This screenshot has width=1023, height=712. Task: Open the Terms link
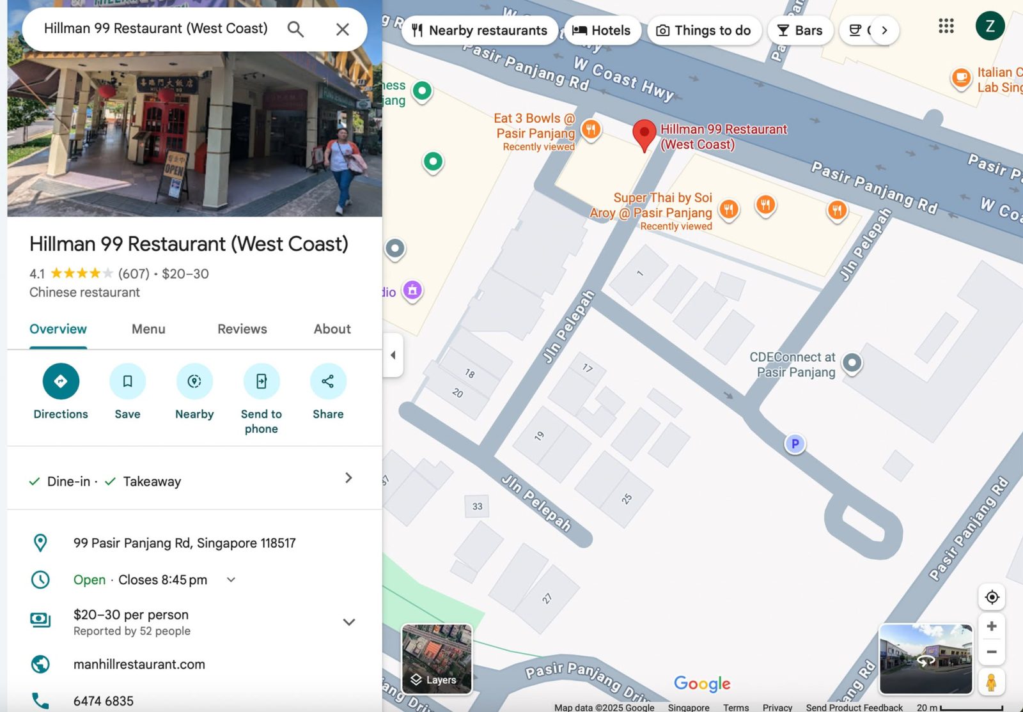tap(736, 708)
